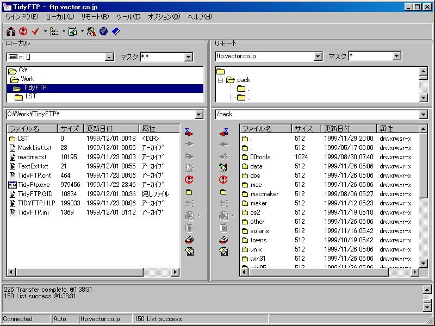Open the ローカル(L) menu

coord(60,17)
